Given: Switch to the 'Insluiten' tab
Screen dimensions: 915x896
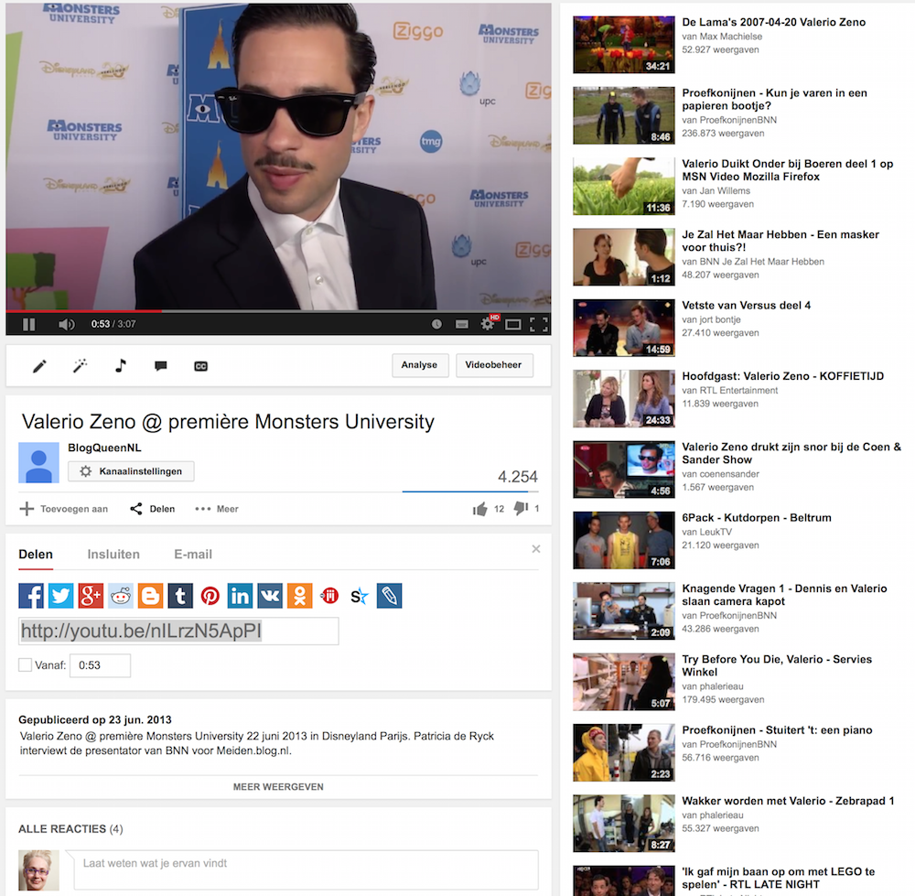Looking at the screenshot, I should 113,554.
